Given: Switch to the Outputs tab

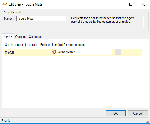Looking at the screenshot, I should 20,37.
